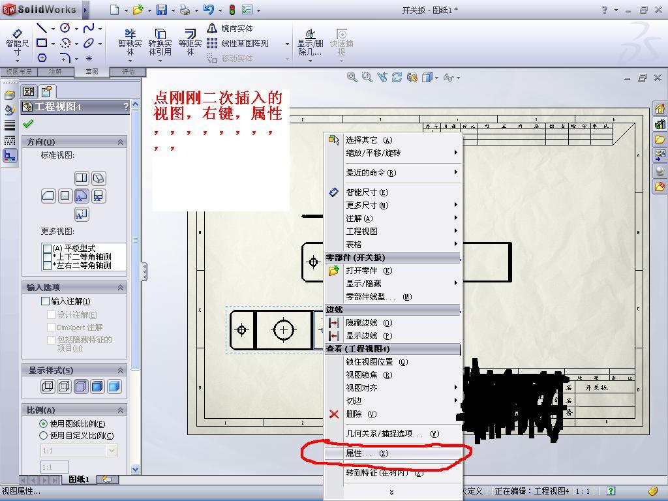Switch to the 注解 tab
Image resolution: width=668 pixels, height=501 pixels.
coord(55,72)
